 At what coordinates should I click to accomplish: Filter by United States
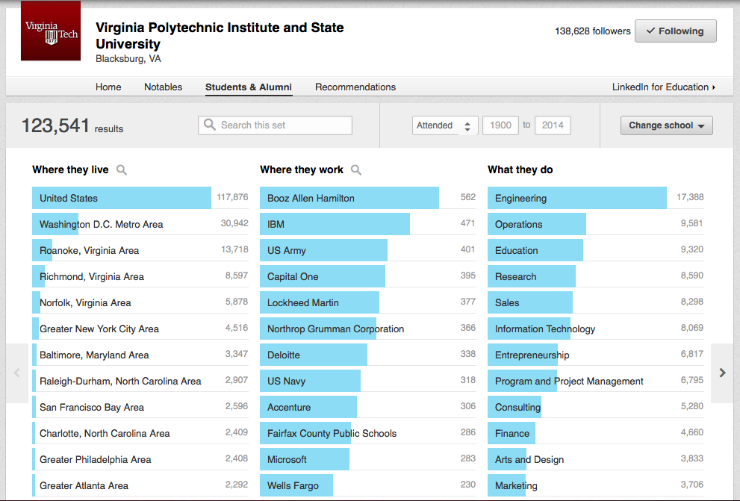(x=140, y=198)
